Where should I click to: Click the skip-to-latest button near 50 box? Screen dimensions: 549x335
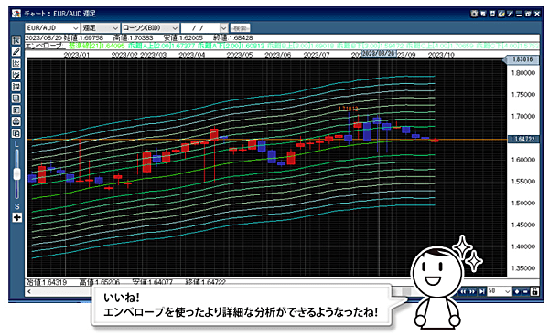(x=482, y=291)
